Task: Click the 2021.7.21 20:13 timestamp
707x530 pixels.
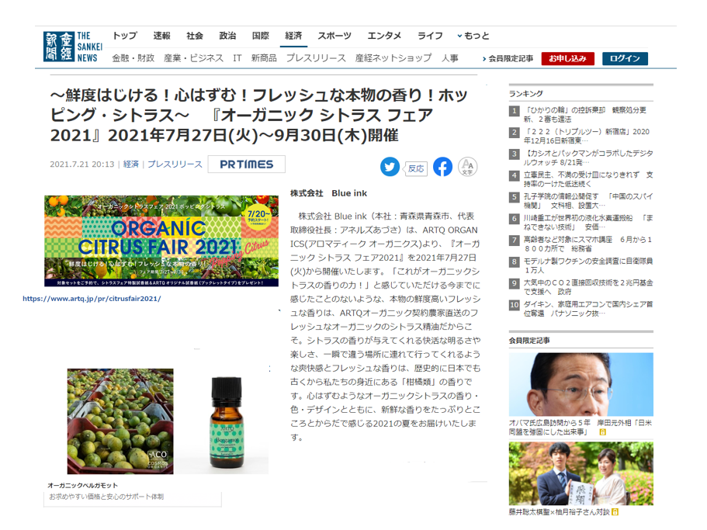Action: click(x=82, y=165)
